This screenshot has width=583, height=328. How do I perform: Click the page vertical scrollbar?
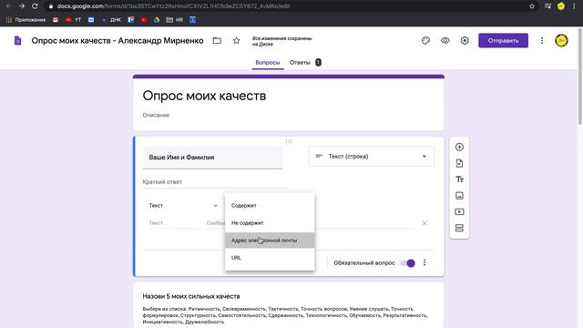[580, 76]
